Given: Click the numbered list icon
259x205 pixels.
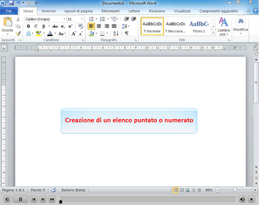Looking at the screenshot, I should [x=102, y=19].
